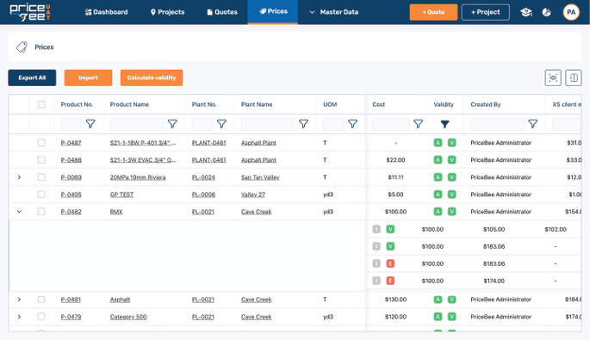This screenshot has height=340, width=590.
Task: Open product link P-0487
Action: [x=71, y=143]
